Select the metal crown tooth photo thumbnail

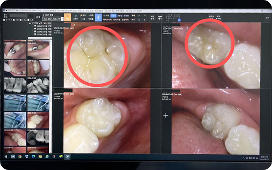pyautogui.click(x=15, y=50)
